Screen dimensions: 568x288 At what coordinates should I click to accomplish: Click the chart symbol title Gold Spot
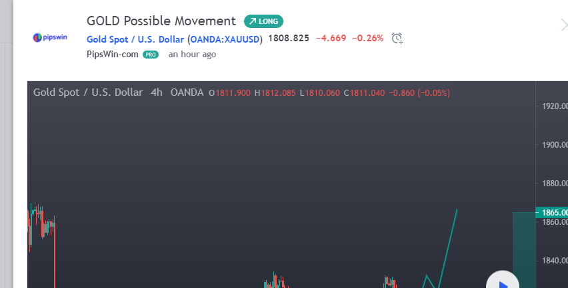coord(88,92)
